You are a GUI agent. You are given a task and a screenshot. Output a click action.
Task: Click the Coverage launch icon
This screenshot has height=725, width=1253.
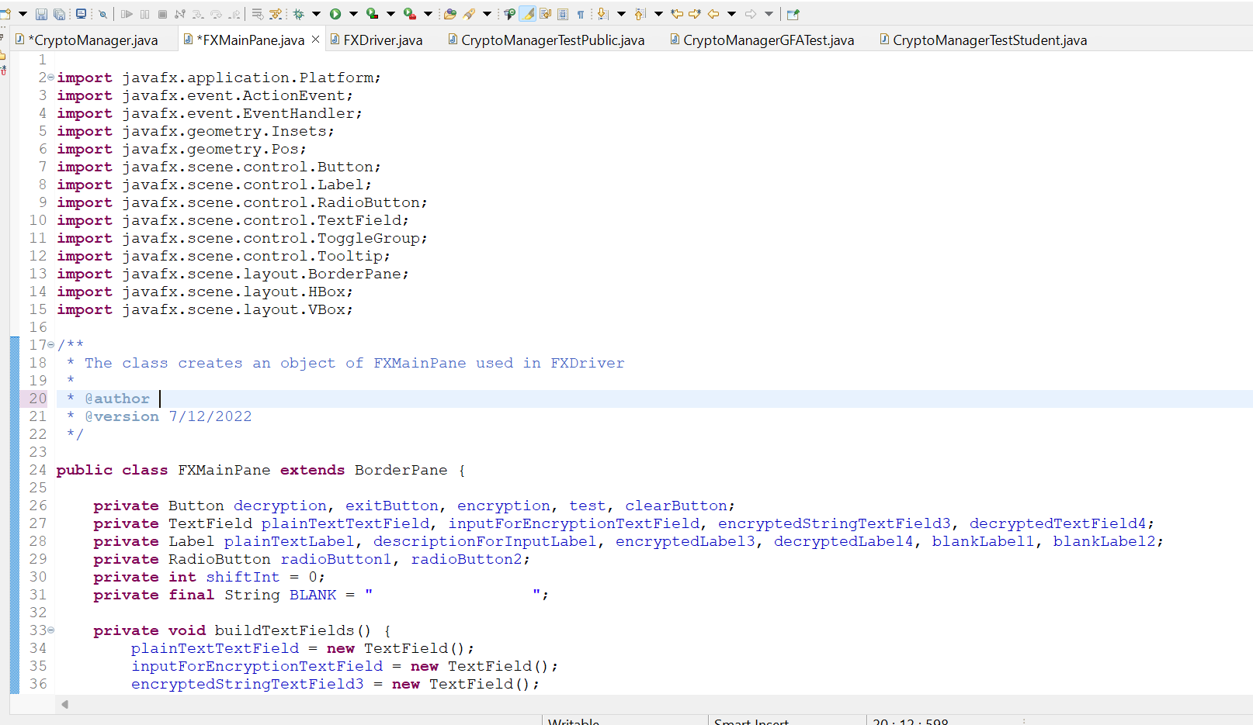coord(372,14)
